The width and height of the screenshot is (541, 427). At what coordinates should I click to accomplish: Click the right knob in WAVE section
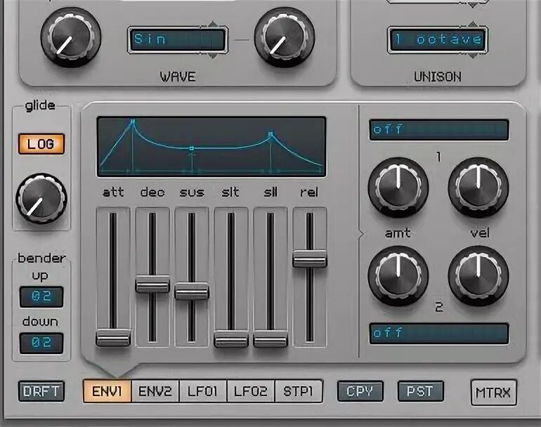[285, 37]
